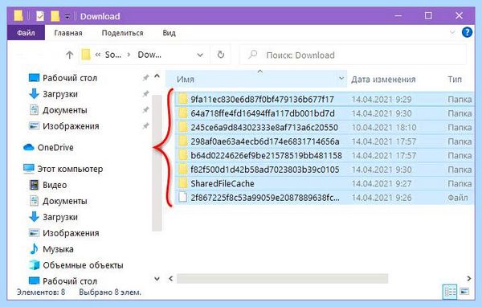Click Properties icon in quick access toolbar
This screenshot has width=482, height=307.
[40, 16]
